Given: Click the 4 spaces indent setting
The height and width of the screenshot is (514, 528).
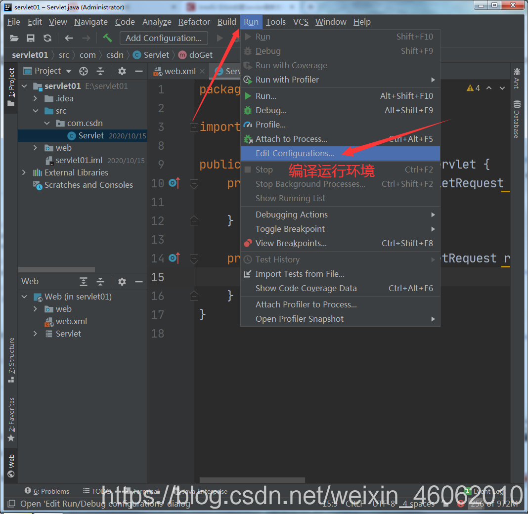Looking at the screenshot, I should [x=419, y=504].
